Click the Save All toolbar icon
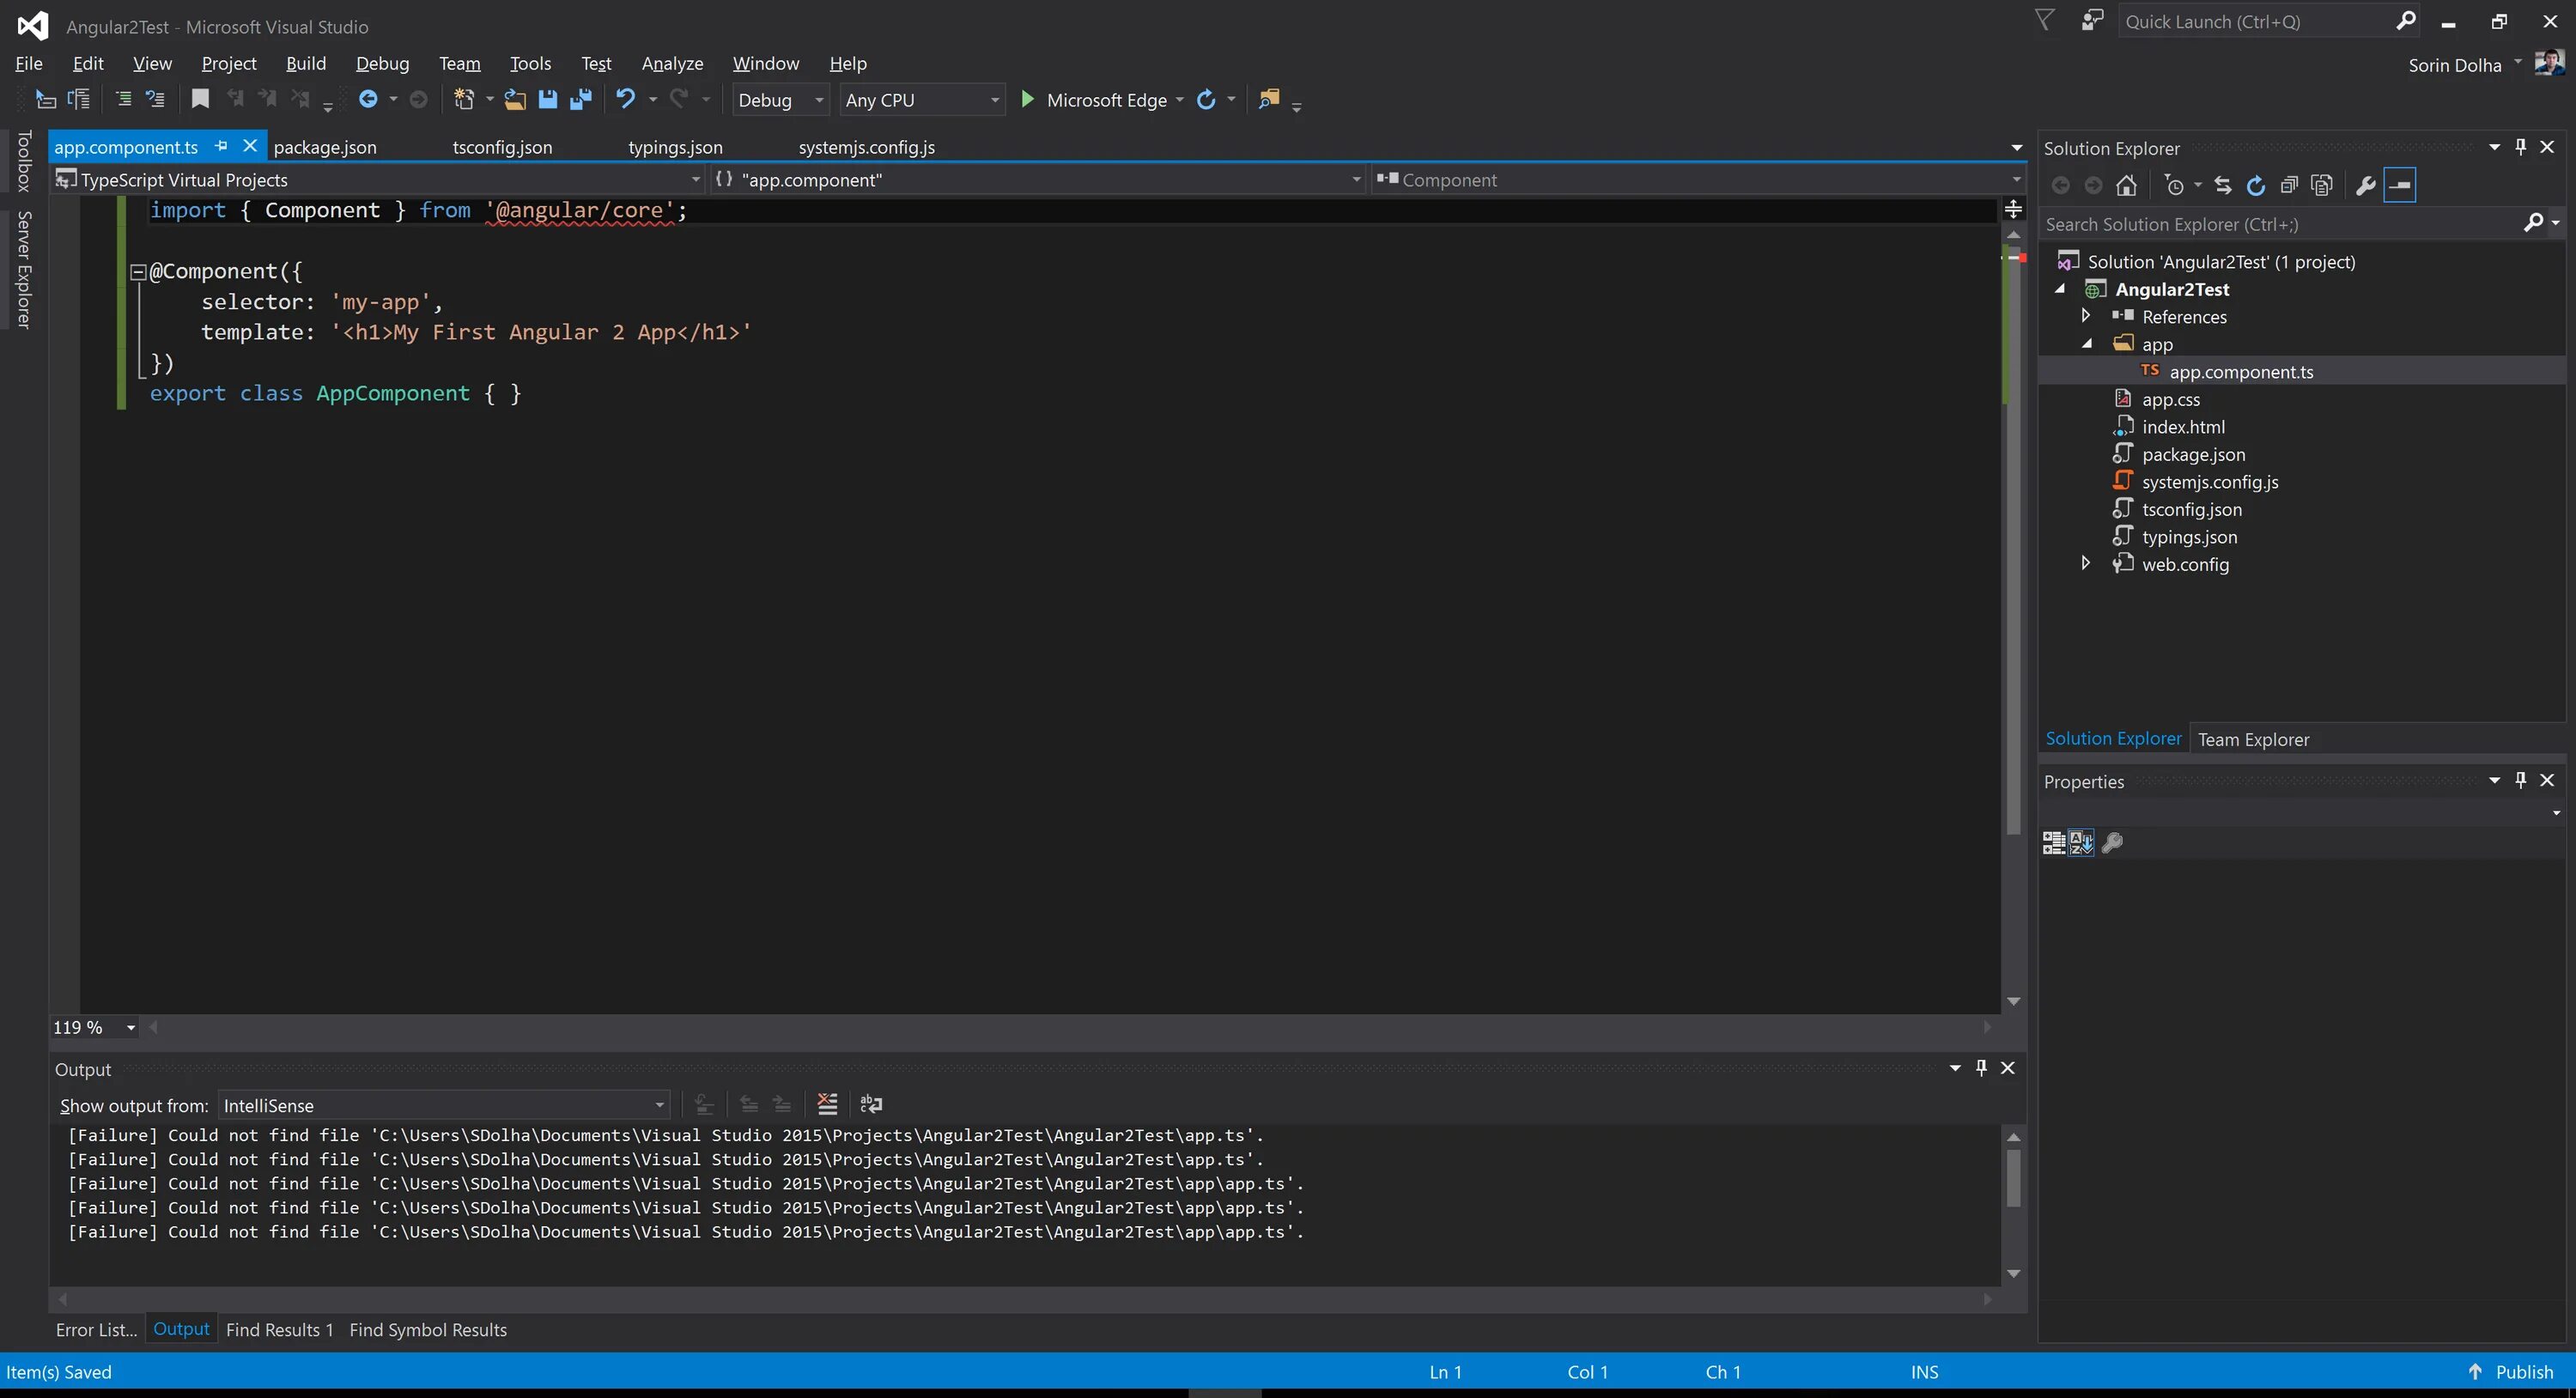This screenshot has height=1398, width=2576. (581, 99)
